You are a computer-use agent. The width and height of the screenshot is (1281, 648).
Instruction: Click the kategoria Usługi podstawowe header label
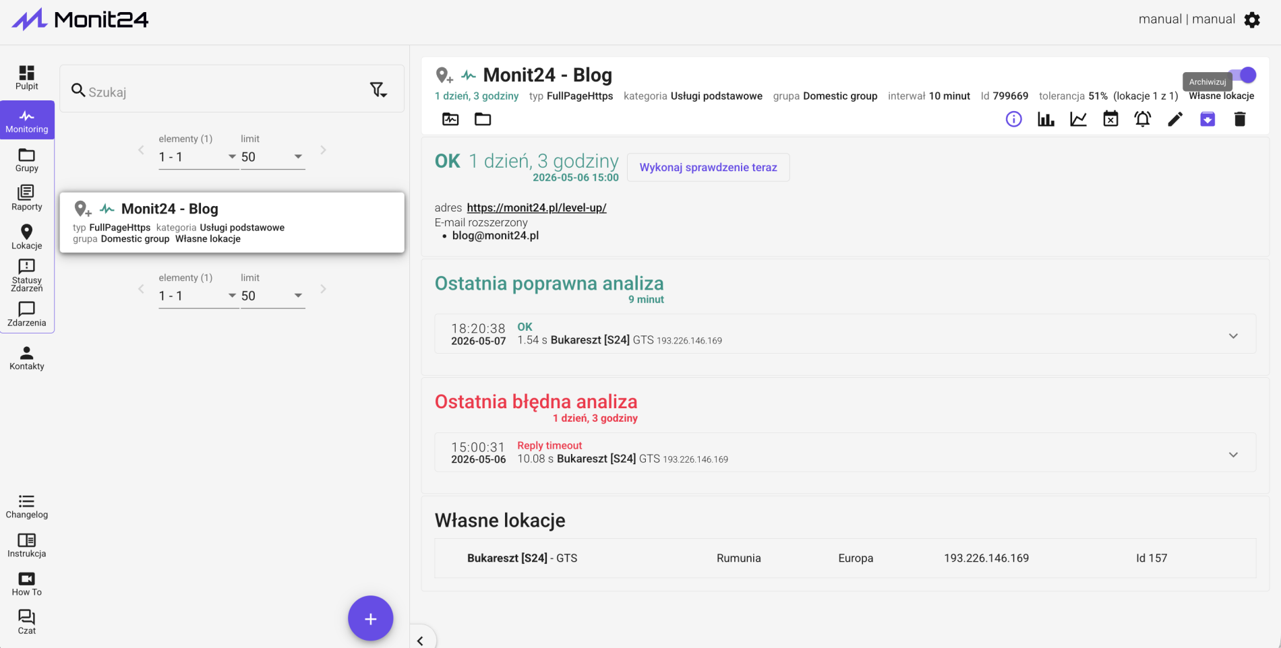[x=693, y=96]
